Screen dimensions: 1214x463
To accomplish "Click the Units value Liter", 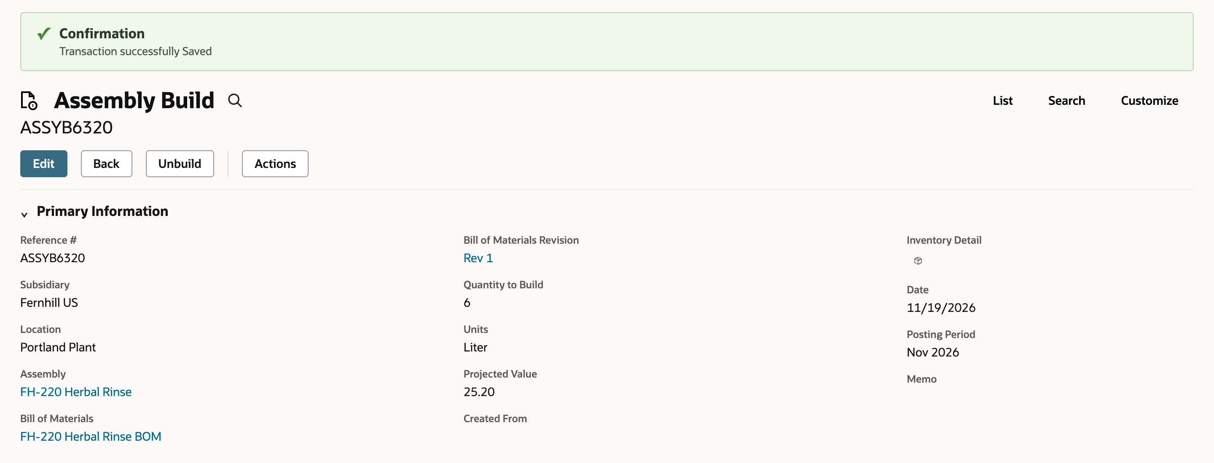I will 475,347.
